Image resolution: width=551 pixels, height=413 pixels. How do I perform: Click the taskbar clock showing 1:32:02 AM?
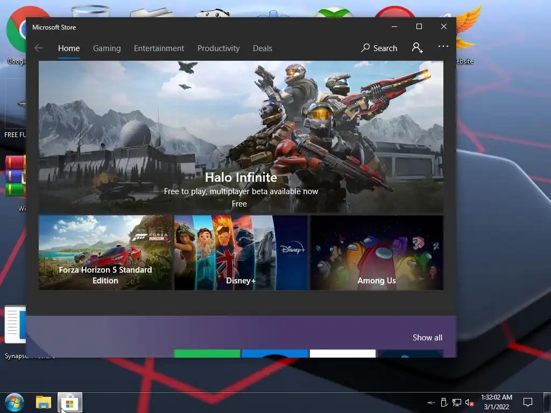tap(497, 397)
